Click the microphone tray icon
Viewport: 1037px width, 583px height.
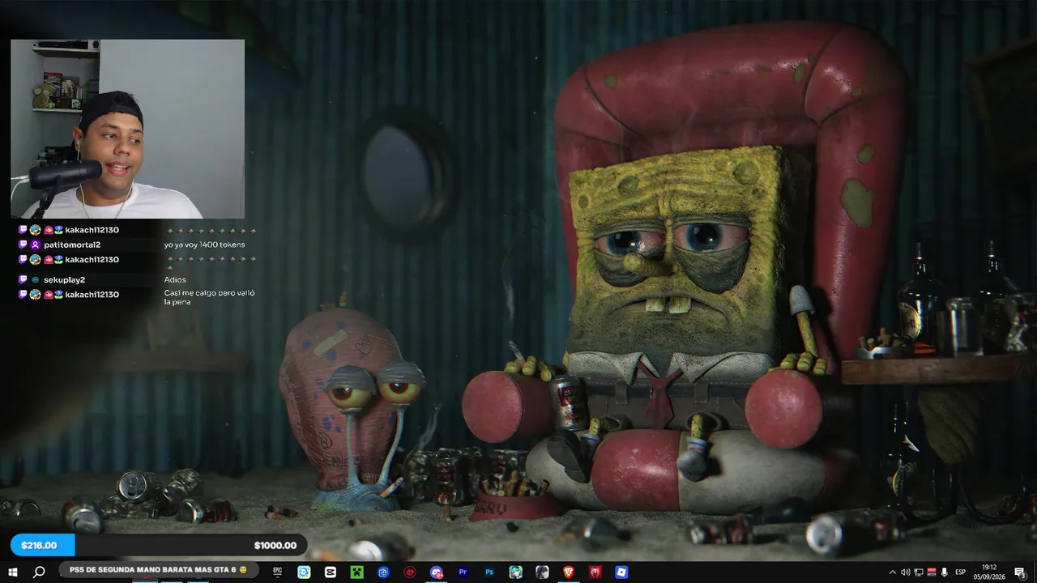point(944,572)
